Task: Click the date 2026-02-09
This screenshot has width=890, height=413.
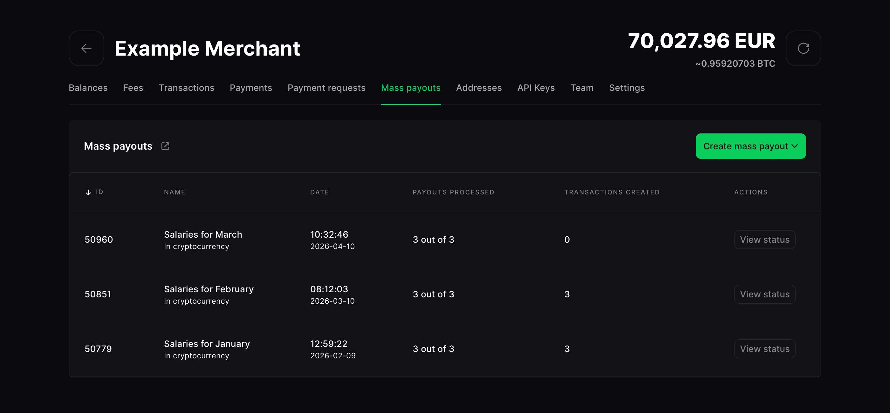Action: 333,356
